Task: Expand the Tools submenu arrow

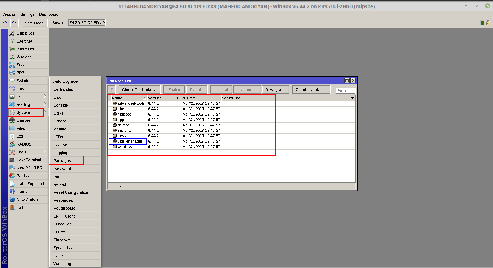Action: point(45,152)
